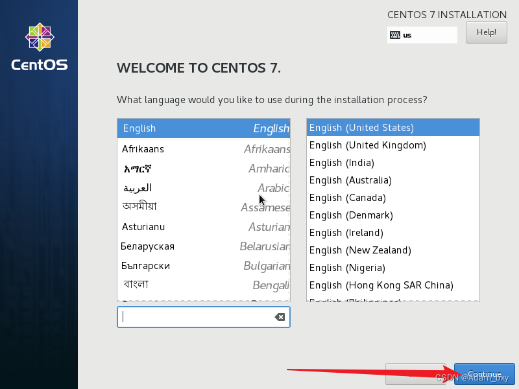519x389 pixels.
Task: Choose English (Canada) locale
Action: coord(393,198)
